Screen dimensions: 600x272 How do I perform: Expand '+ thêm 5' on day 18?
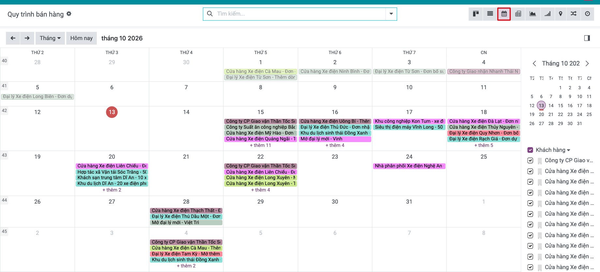tap(484, 145)
